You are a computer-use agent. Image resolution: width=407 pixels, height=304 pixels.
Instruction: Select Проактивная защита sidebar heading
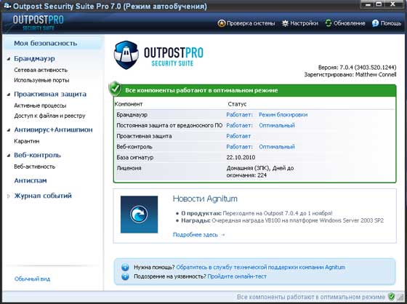coord(50,94)
